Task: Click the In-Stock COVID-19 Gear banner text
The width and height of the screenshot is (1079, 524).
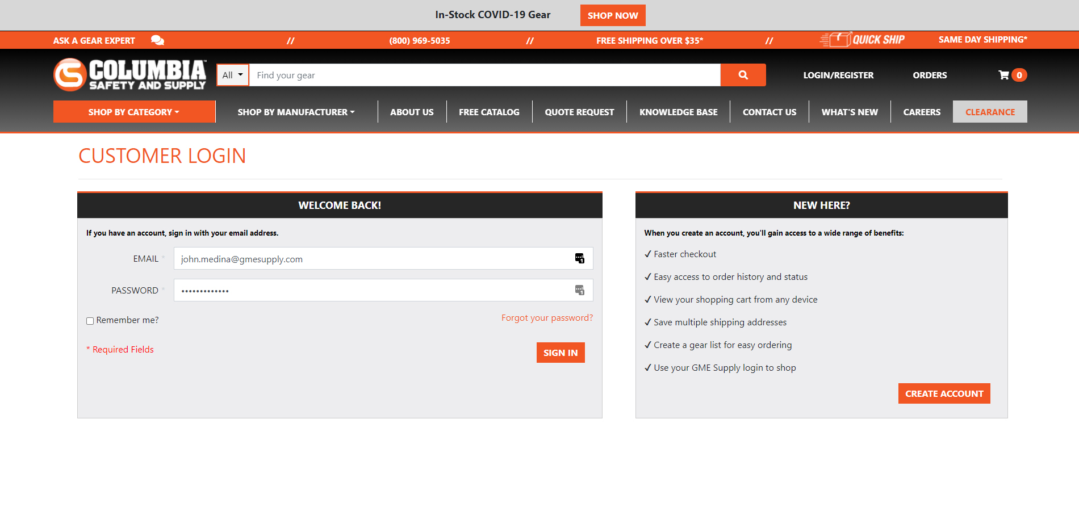Action: (493, 15)
